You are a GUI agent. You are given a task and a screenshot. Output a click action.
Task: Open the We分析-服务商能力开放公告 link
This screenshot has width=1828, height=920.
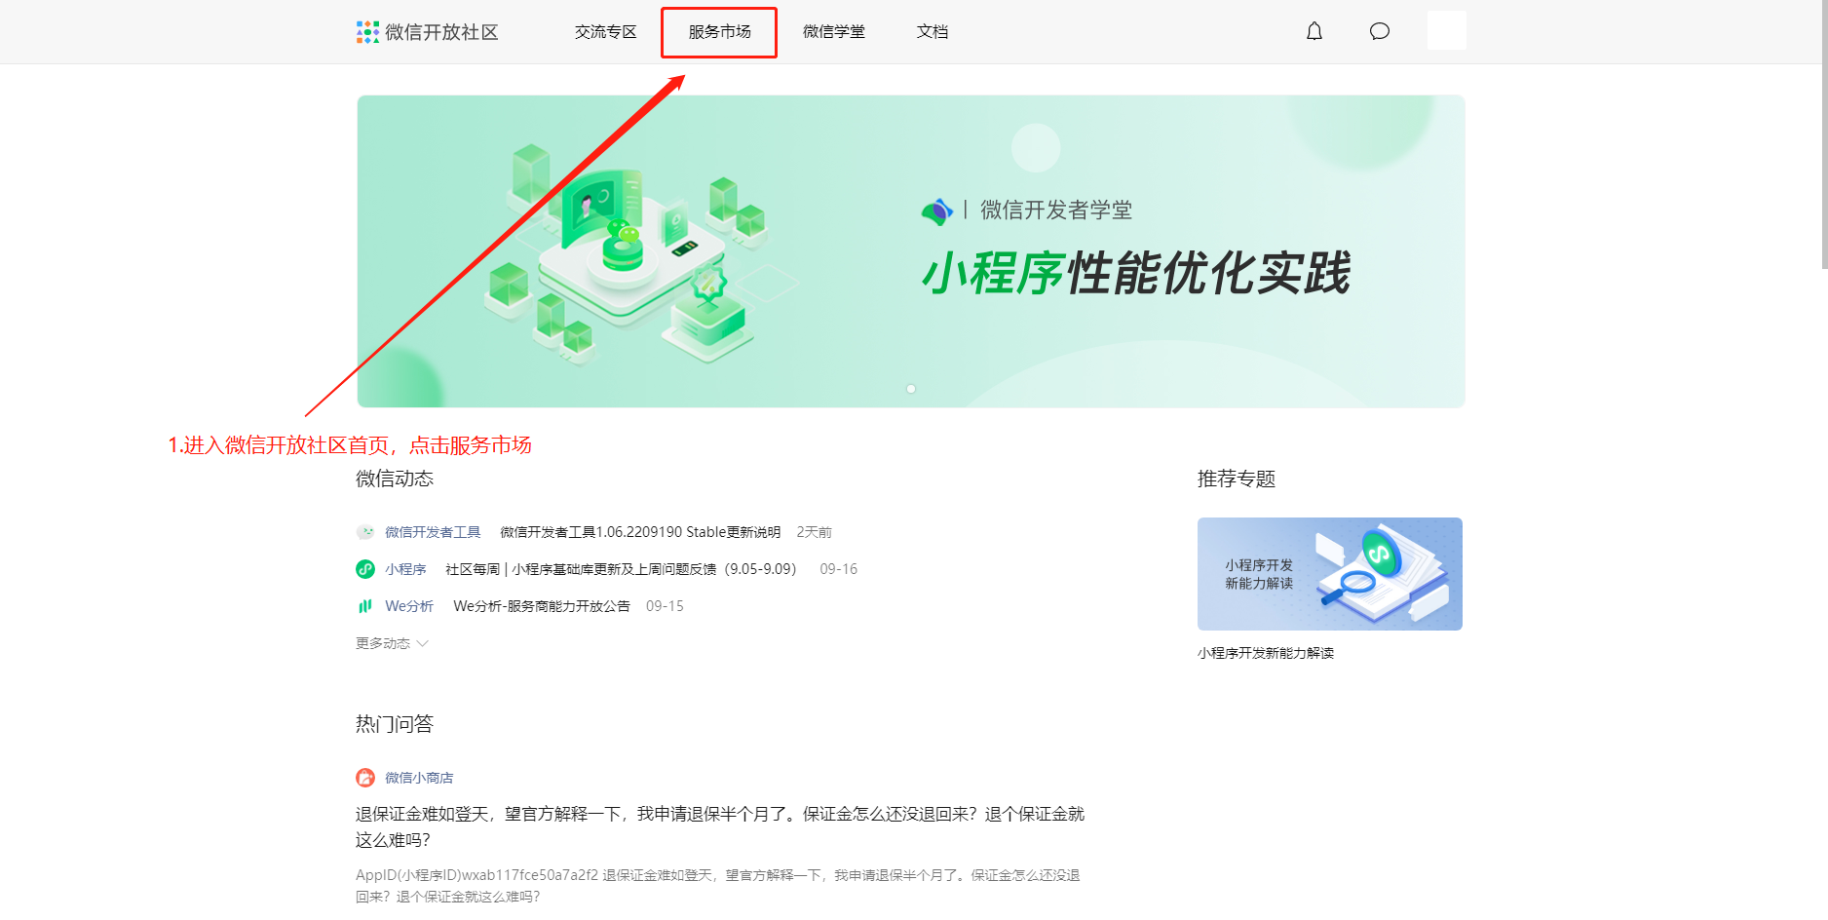pyautogui.click(x=542, y=605)
